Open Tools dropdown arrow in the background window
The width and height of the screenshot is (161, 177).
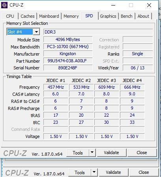tap(94, 172)
